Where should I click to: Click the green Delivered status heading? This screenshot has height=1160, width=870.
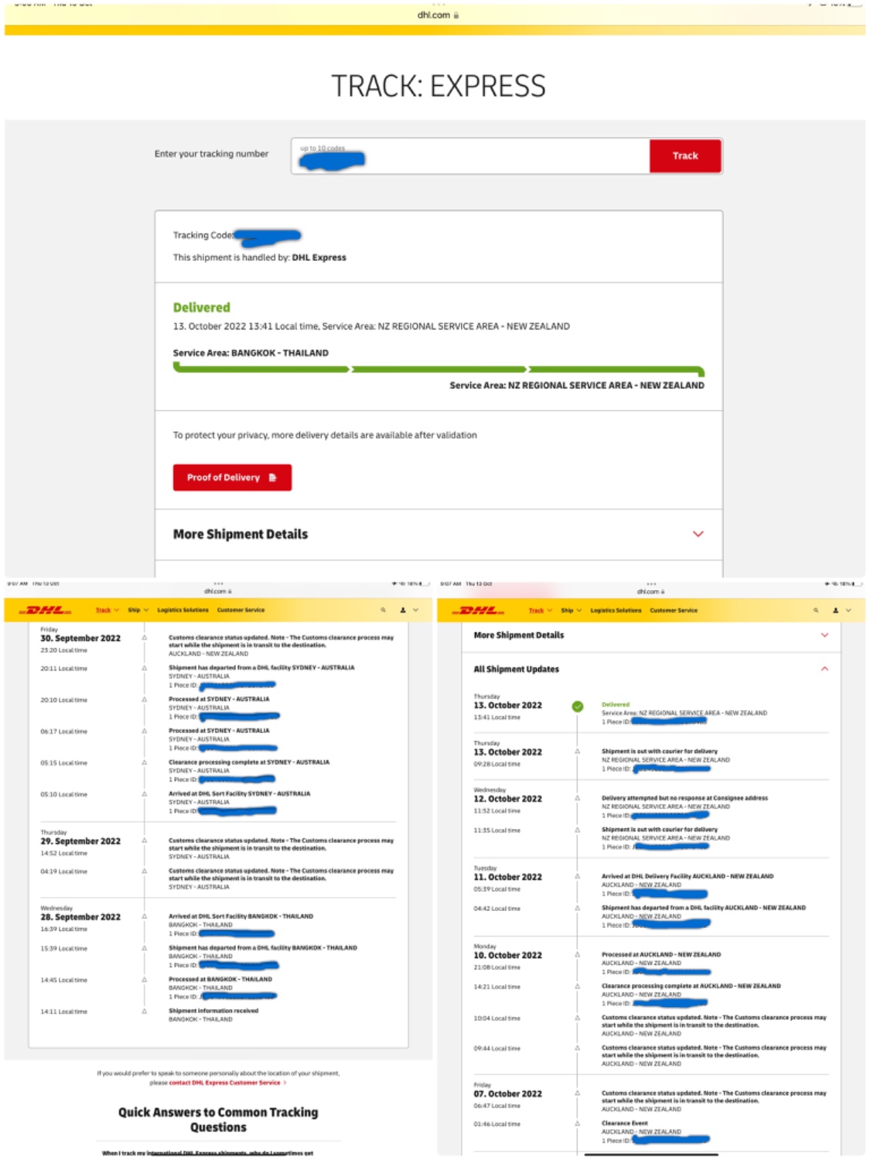pos(202,307)
